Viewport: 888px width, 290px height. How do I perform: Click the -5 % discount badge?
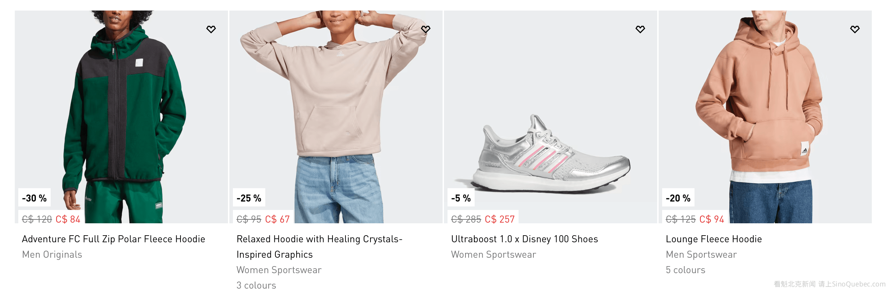461,198
